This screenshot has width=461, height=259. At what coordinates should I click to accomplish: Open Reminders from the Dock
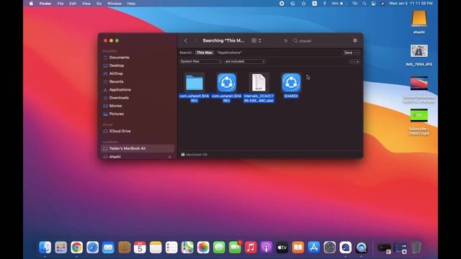point(171,247)
